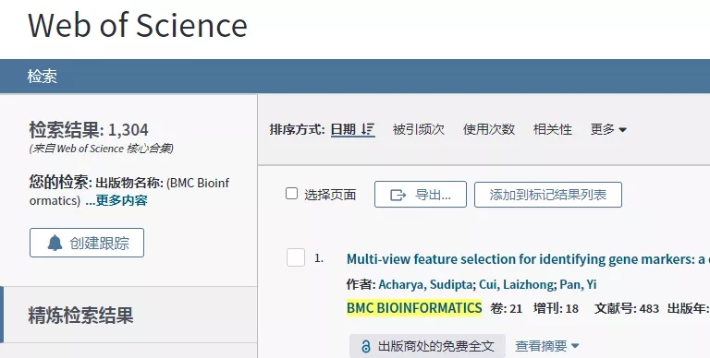Click the 来自Web of Science 核心合集 text
The height and width of the screenshot is (358, 710).
pos(102,149)
